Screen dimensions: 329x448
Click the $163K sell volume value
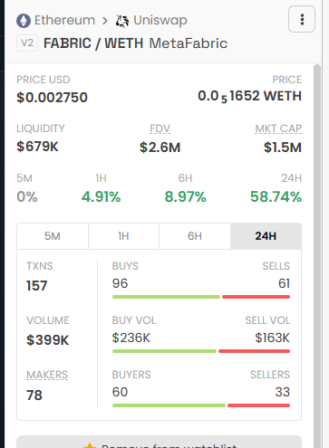[272, 338]
